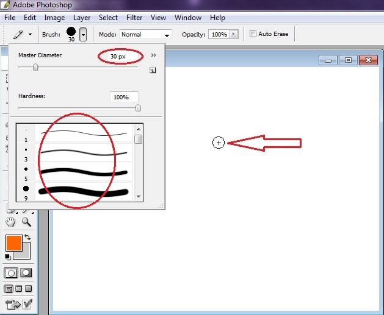Open the View menu

[158, 18]
